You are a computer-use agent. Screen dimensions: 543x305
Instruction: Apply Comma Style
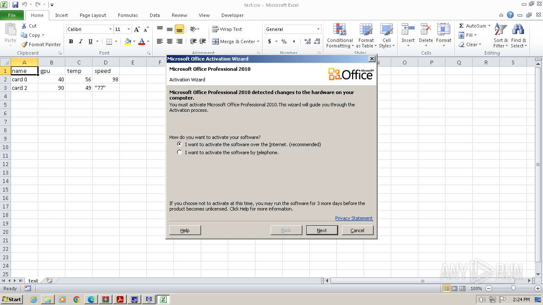click(294, 42)
